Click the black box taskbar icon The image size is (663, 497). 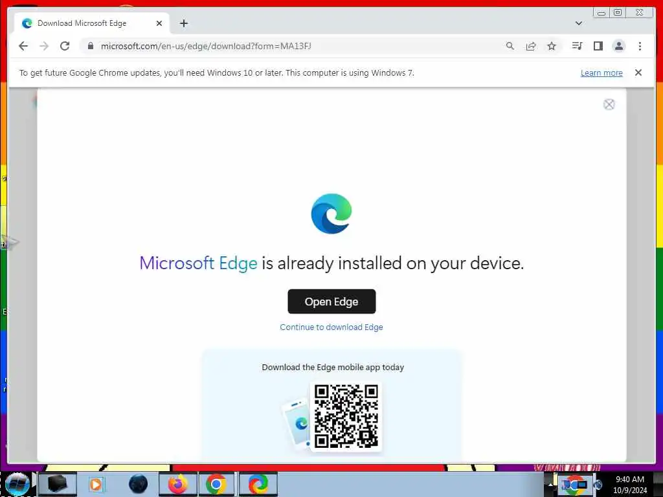point(57,484)
